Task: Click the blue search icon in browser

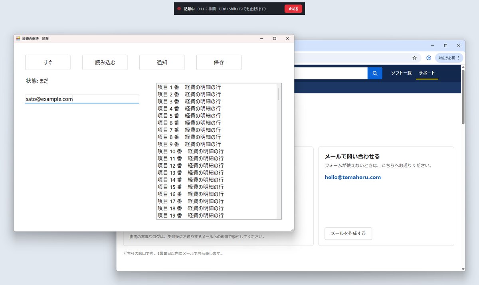Action: [x=375, y=73]
